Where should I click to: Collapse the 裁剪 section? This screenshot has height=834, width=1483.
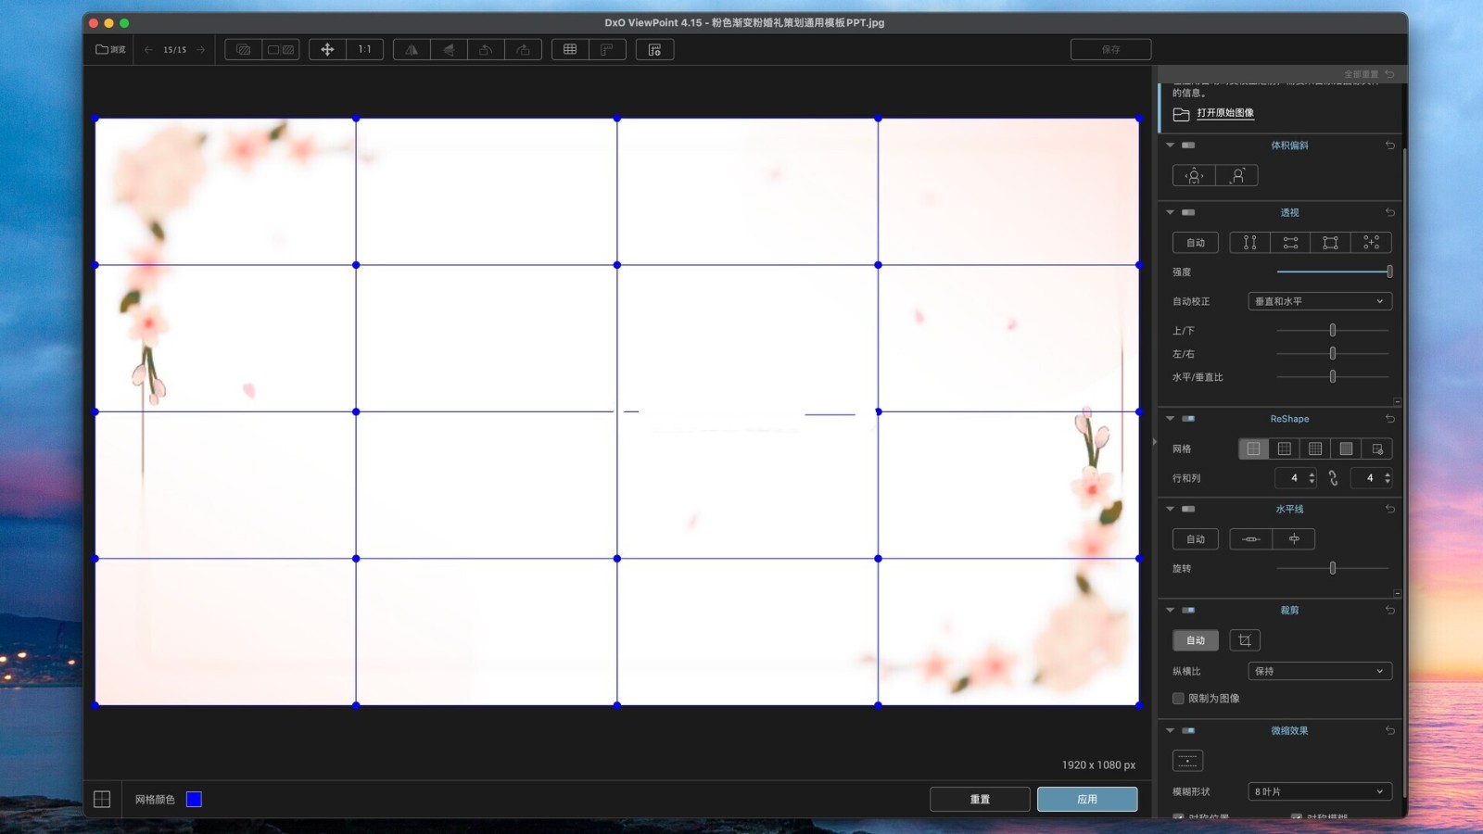1170,610
